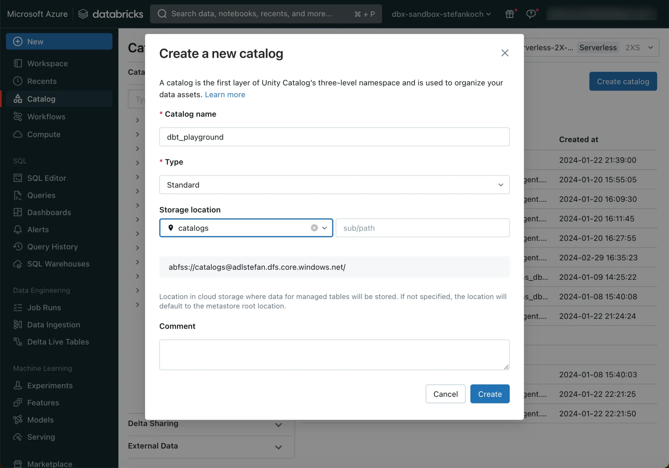
Task: Click the Delta Live Tables icon
Action: [x=18, y=342]
